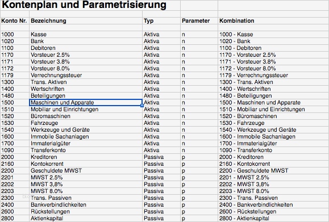Select the 'Bank' description cell
Screen dimensions: 329x222
click(x=86, y=41)
